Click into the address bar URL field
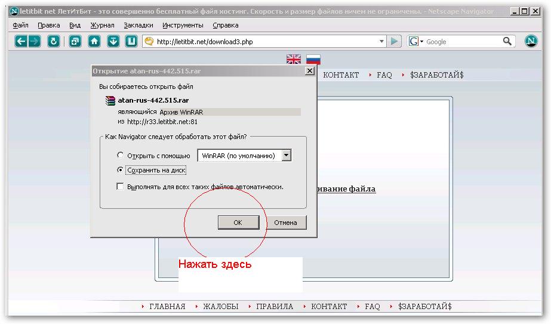551x324 pixels. click(265, 41)
